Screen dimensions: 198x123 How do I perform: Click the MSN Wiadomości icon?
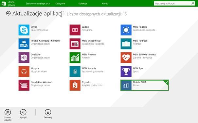75,44
